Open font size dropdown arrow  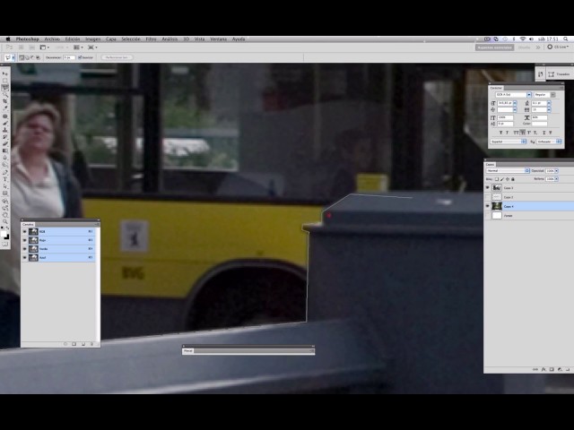pos(515,103)
